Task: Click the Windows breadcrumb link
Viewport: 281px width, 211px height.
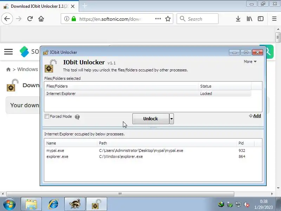Action: tap(28, 69)
